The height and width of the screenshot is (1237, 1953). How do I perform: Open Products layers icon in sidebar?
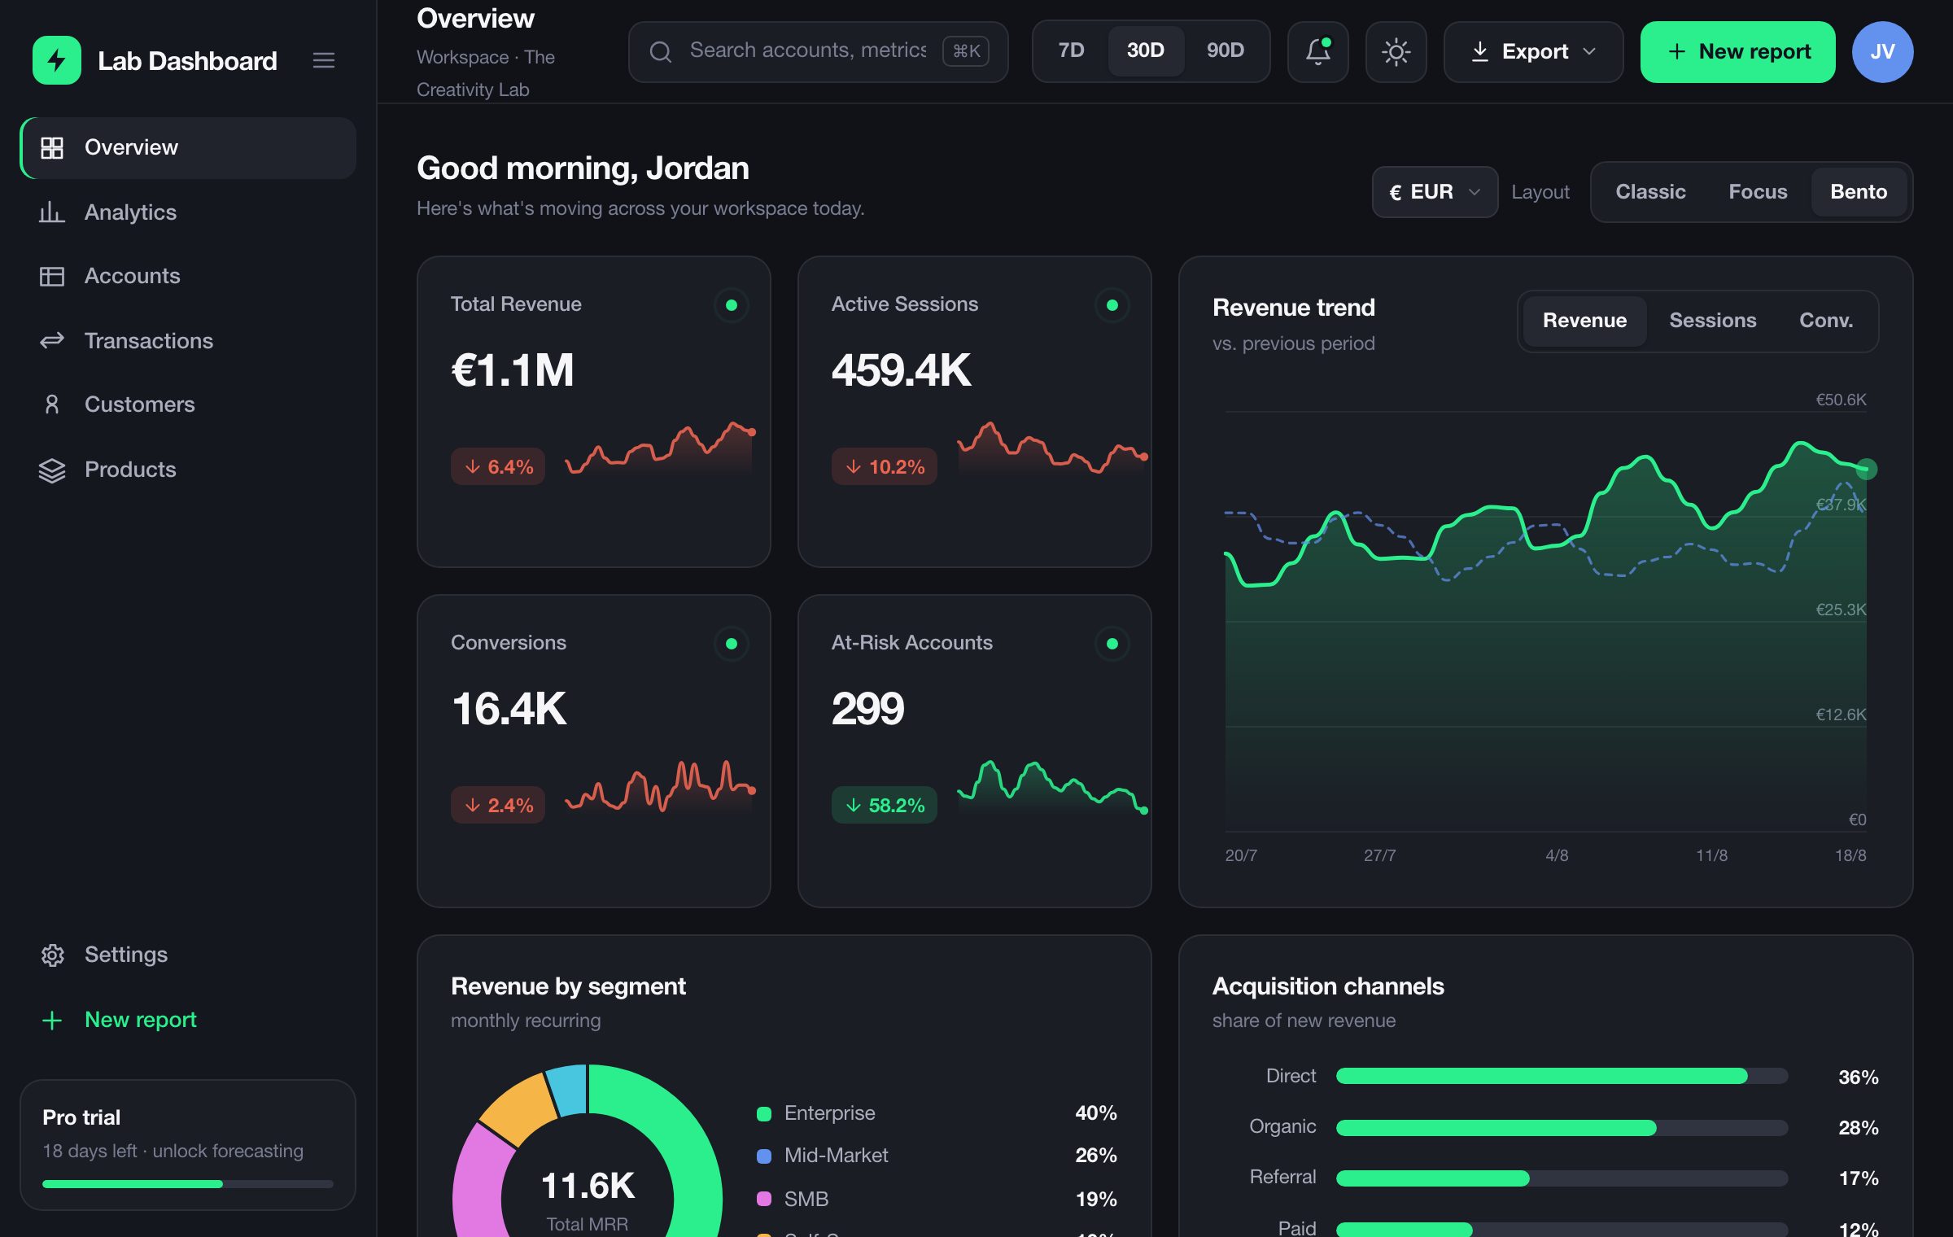pos(52,470)
